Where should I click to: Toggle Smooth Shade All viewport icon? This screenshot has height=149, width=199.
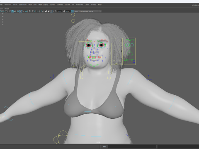(12, 11)
